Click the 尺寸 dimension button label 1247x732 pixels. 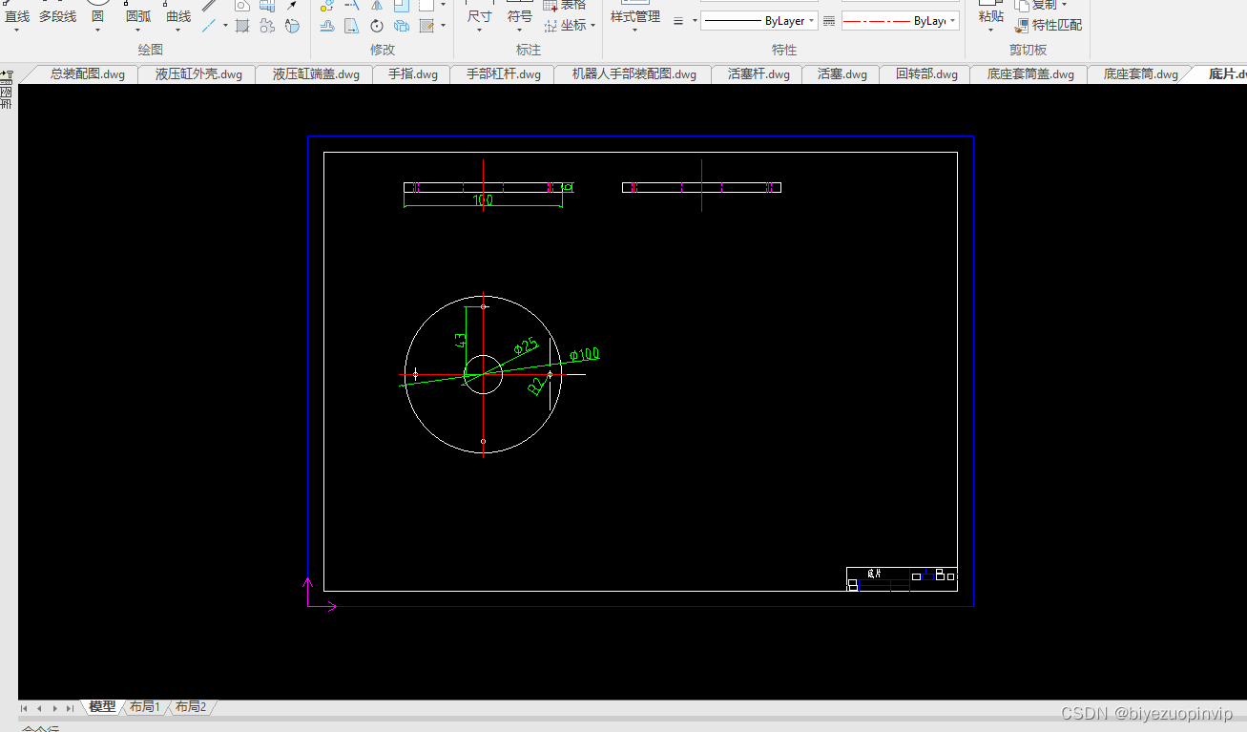pos(480,16)
